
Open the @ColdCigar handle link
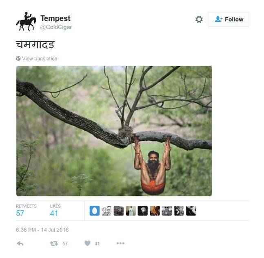pyautogui.click(x=56, y=27)
